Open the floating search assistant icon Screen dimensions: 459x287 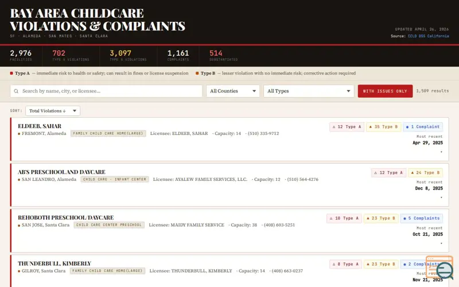[440, 267]
